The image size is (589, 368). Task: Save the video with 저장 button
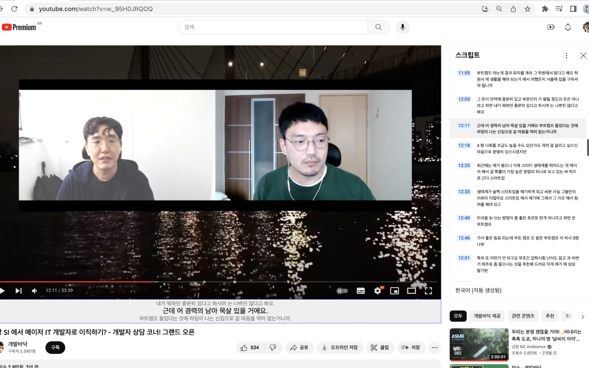point(411,348)
